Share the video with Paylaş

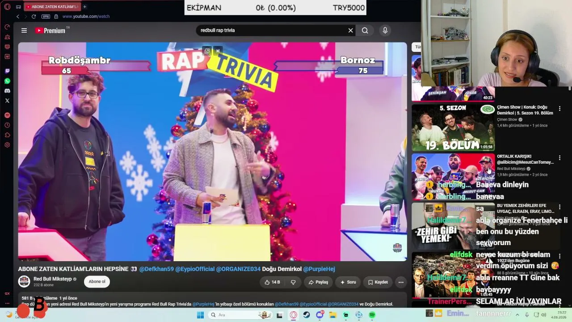318,282
